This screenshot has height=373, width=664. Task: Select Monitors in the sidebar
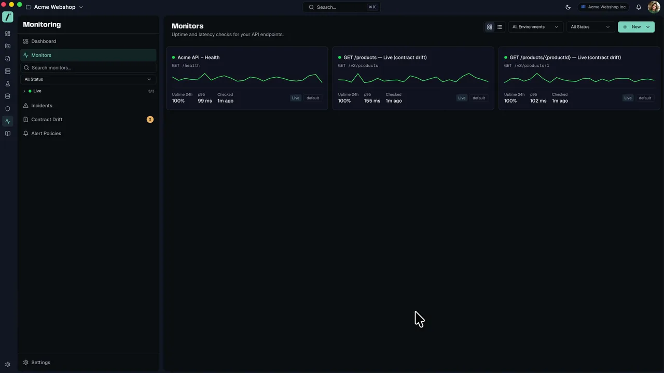[x=88, y=55]
